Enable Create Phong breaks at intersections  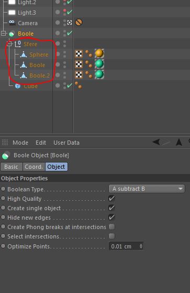[111, 226]
